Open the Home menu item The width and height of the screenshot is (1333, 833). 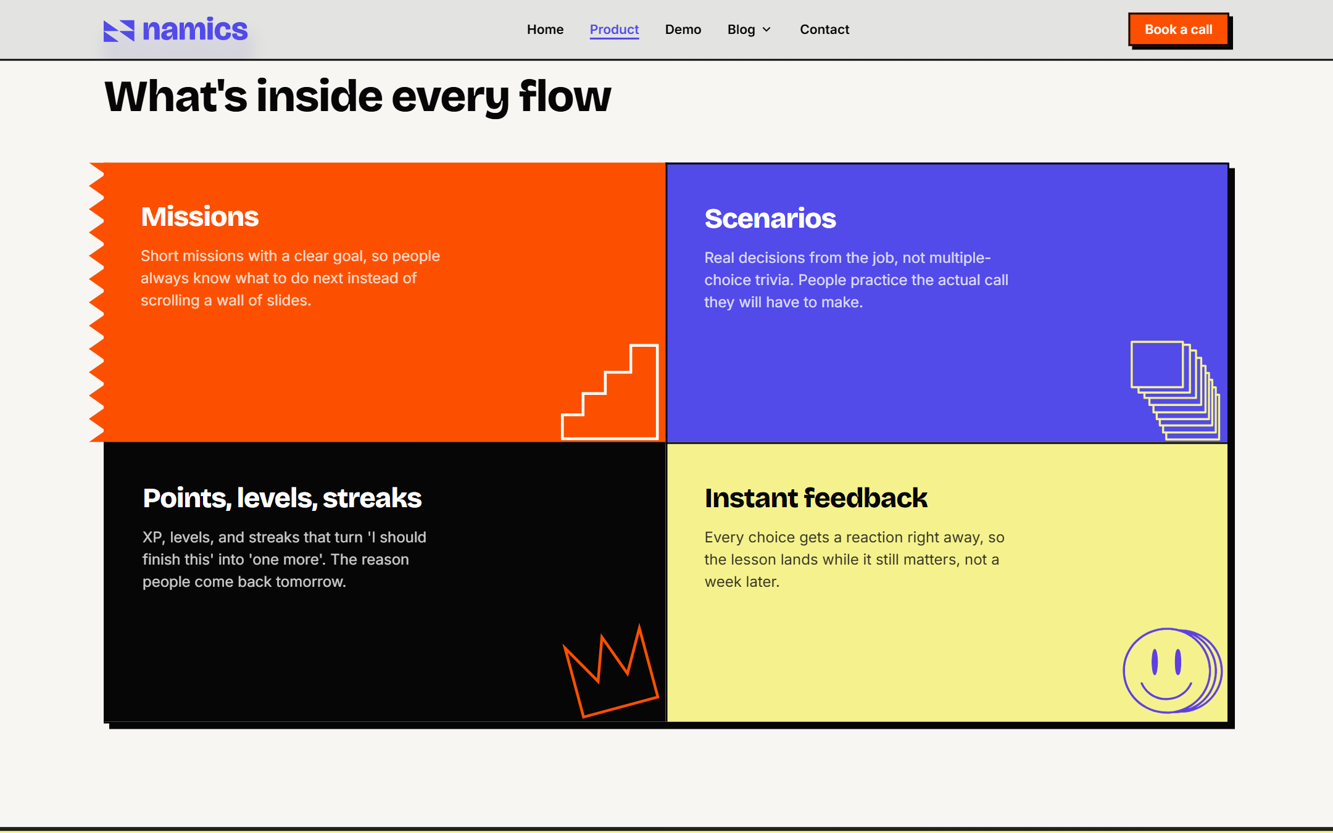click(545, 30)
